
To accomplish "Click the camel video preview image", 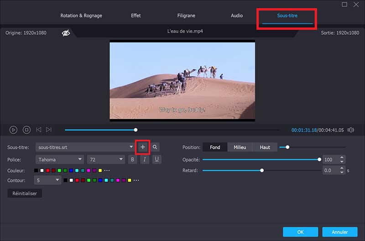I will click(x=182, y=81).
